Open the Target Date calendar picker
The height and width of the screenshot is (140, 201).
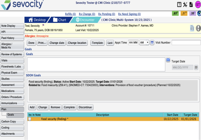pos(196,67)
